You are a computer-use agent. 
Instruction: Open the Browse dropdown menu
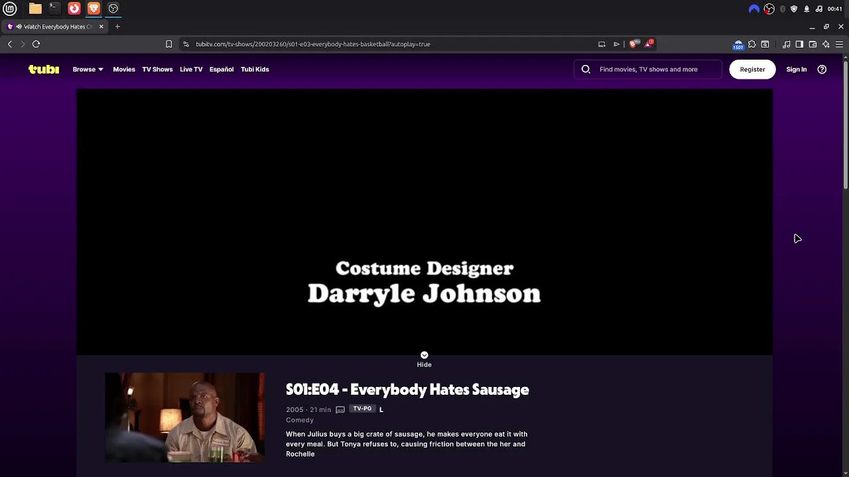pyautogui.click(x=88, y=69)
